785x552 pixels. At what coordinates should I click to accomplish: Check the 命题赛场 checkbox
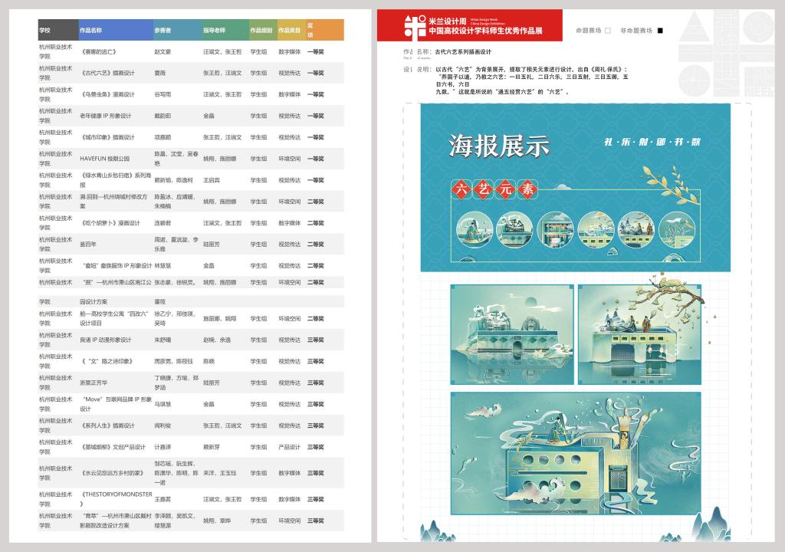click(608, 31)
